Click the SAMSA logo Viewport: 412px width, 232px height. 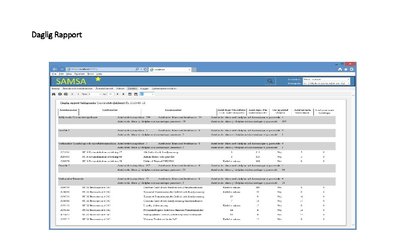click(x=71, y=81)
